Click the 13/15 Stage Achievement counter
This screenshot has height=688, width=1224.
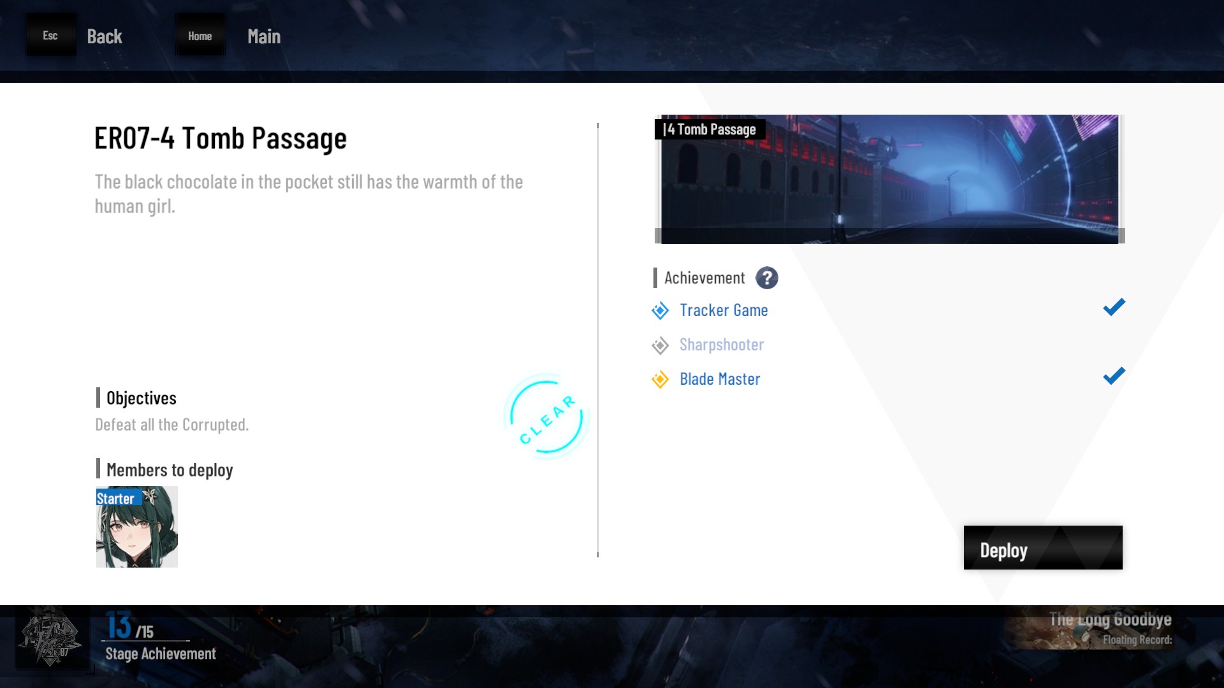pyautogui.click(x=129, y=626)
